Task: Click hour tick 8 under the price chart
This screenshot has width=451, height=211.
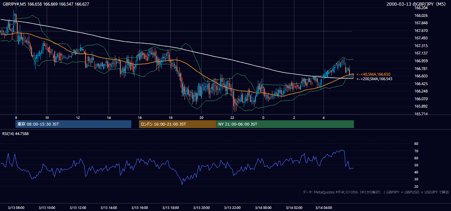Action: [16, 117]
